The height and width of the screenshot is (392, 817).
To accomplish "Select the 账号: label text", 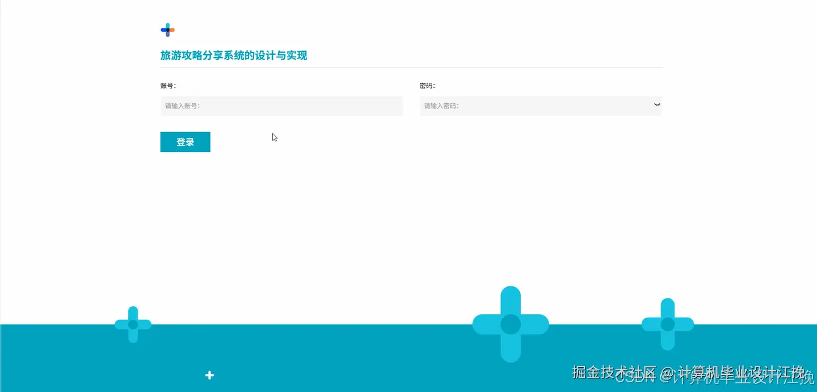I will [x=168, y=86].
